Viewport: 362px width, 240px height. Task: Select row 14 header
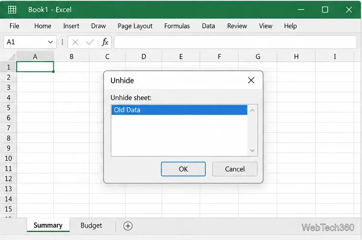tap(9, 199)
